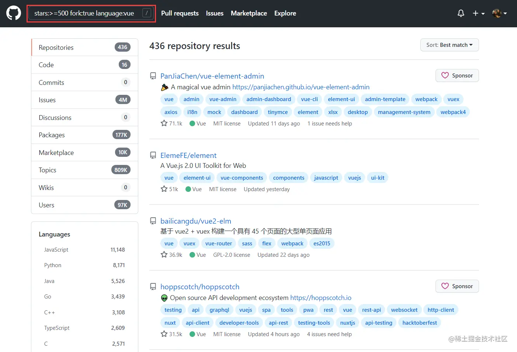Select the Wikis filter in sidebar
Image resolution: width=517 pixels, height=352 pixels.
pos(85,187)
